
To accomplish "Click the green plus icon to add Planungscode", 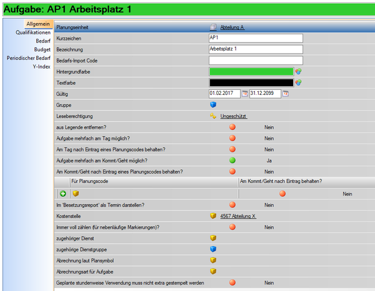I will [x=64, y=194].
